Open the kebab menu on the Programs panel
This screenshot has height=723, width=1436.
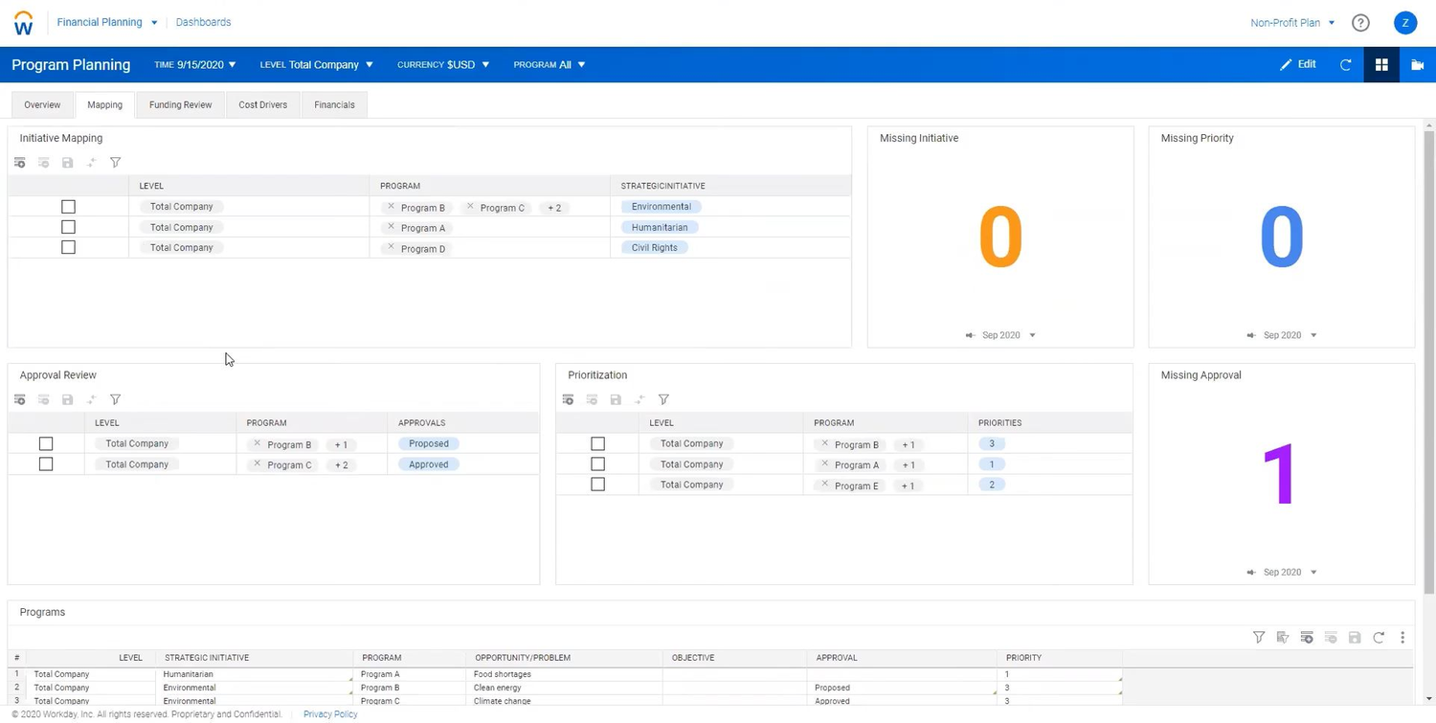coord(1402,637)
